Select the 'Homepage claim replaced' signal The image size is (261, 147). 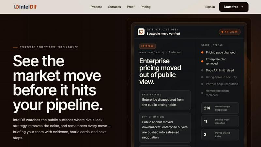coord(215,93)
